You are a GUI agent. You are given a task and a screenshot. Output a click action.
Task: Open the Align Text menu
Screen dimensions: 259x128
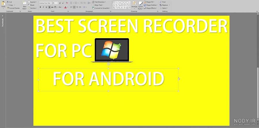[98, 5]
